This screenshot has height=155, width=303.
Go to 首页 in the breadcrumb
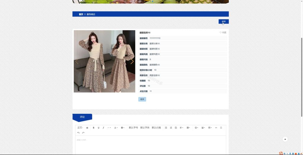click(x=81, y=14)
